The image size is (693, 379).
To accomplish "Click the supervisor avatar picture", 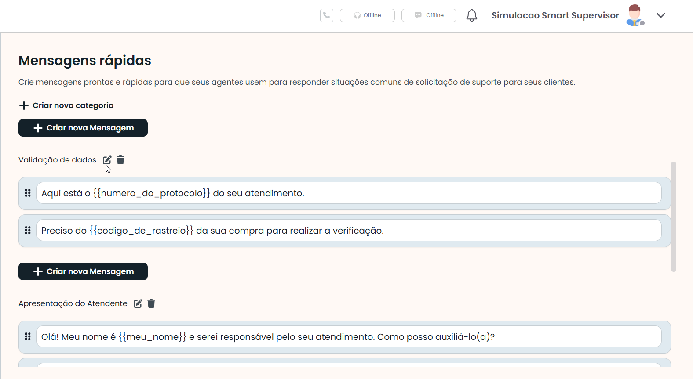I will tap(635, 15).
